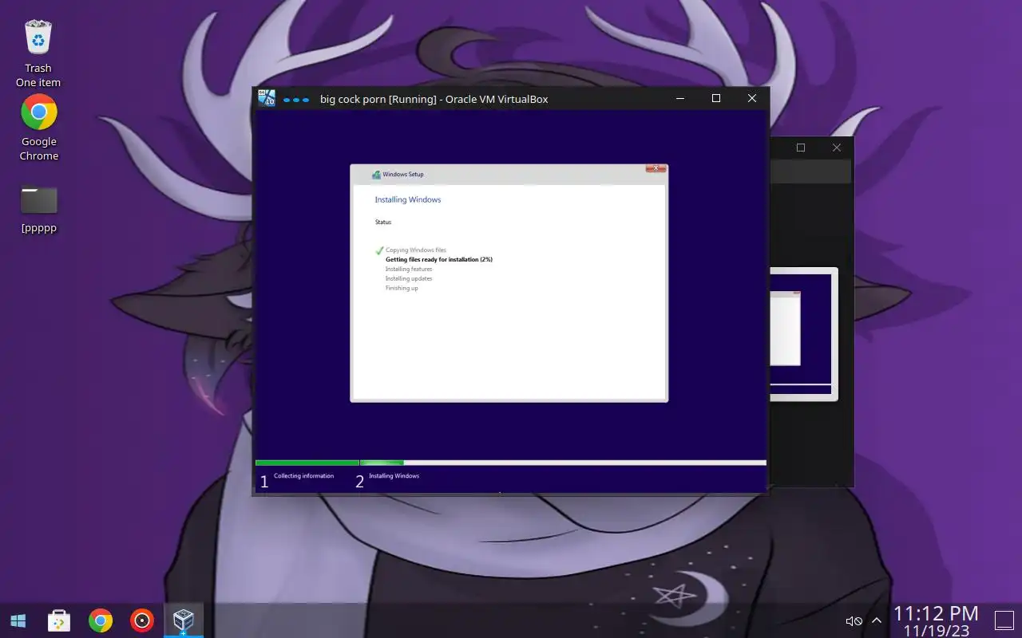Launch the store app from the taskbar
Viewport: 1022px width, 638px height.
pos(59,620)
